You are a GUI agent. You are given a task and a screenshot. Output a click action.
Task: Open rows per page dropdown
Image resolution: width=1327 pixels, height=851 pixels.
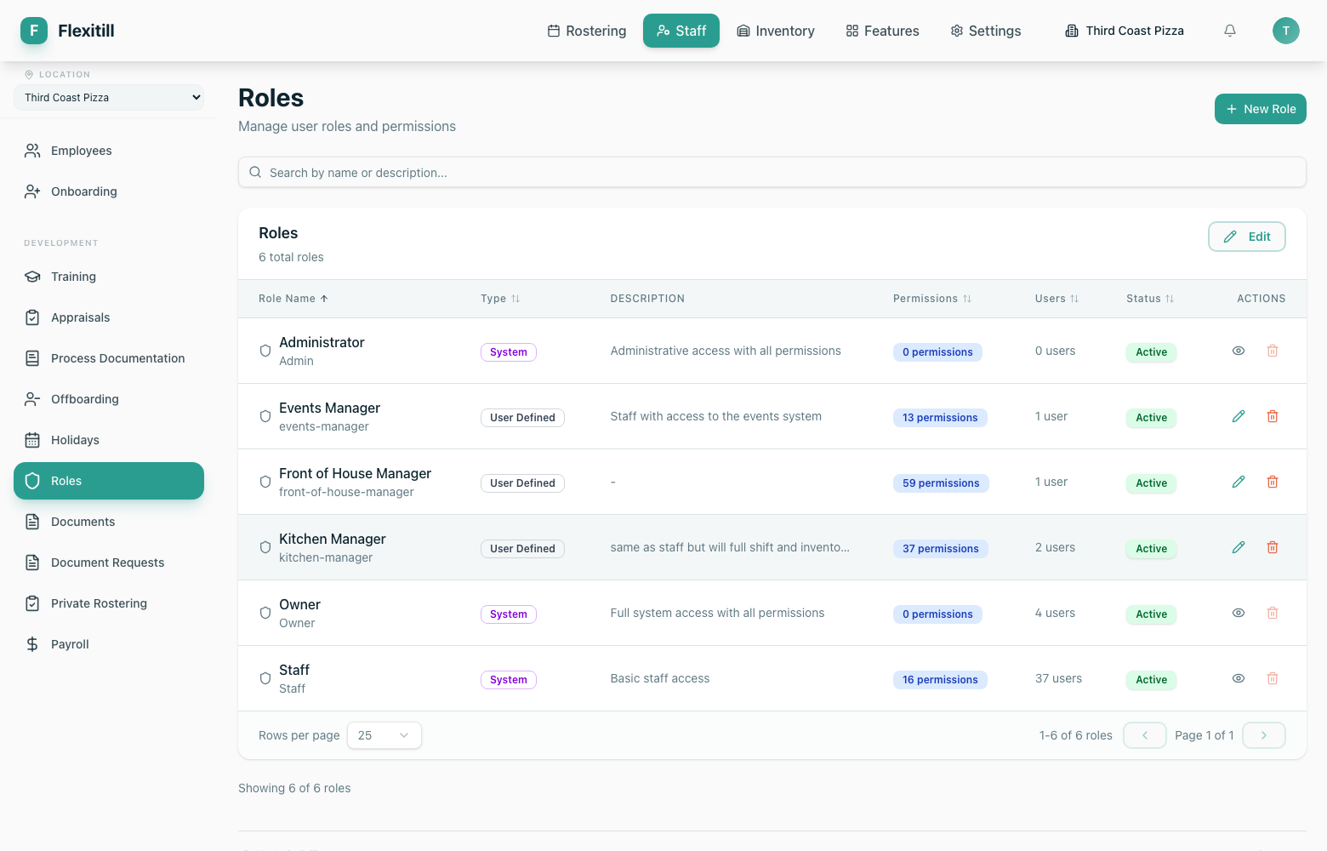tap(384, 735)
